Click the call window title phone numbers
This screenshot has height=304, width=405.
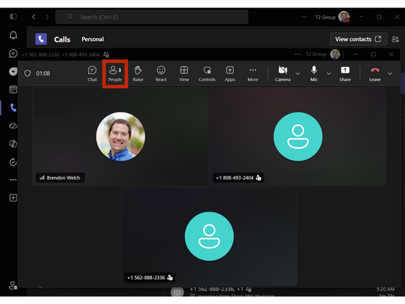tap(60, 55)
